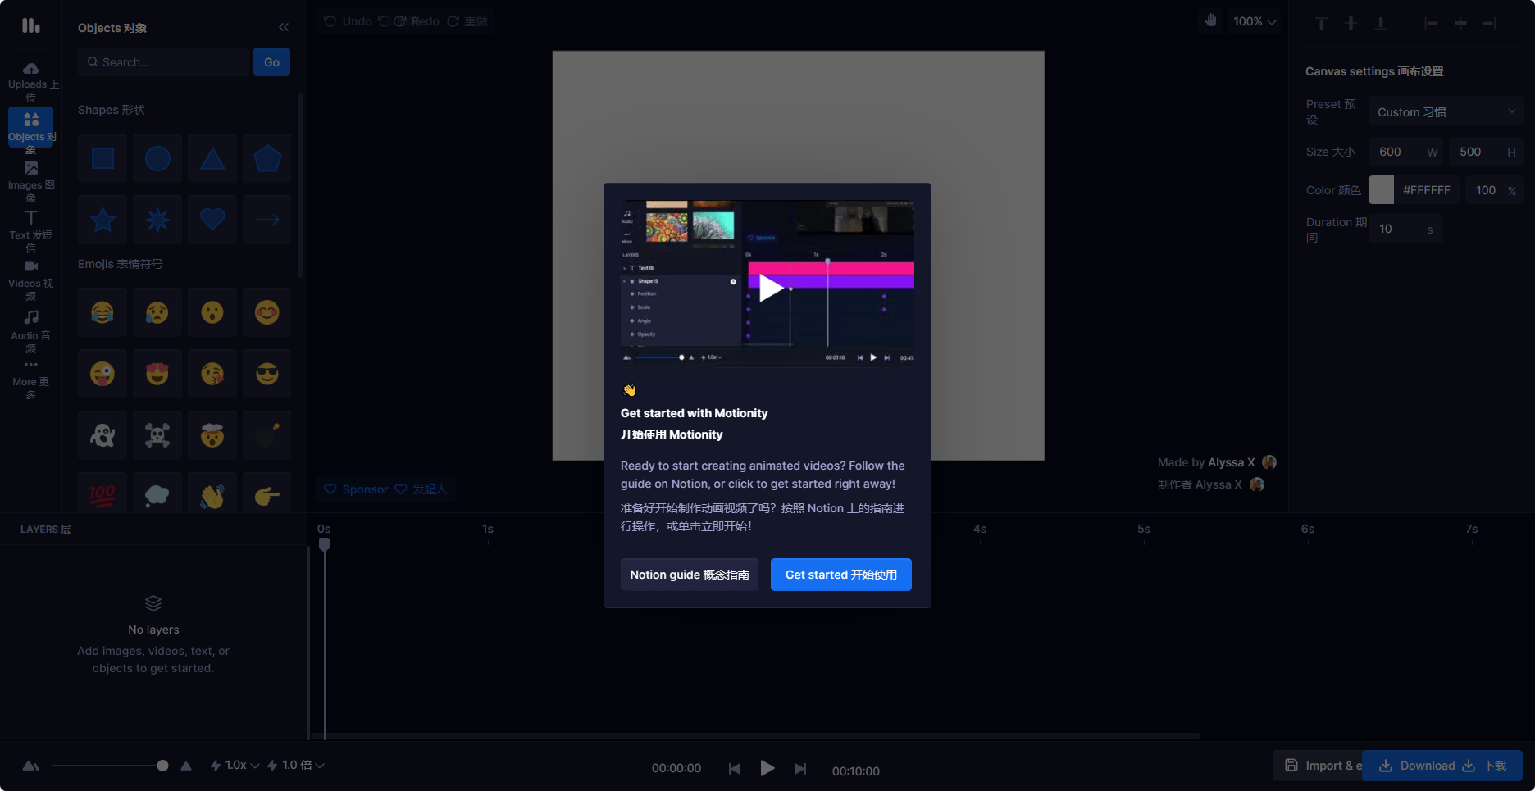Viewport: 1535px width, 791px height.
Task: Open the Text sidebar tab
Action: tap(31, 230)
